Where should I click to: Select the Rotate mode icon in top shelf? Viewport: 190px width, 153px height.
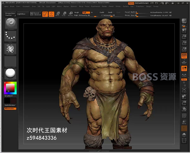(x=70, y=14)
